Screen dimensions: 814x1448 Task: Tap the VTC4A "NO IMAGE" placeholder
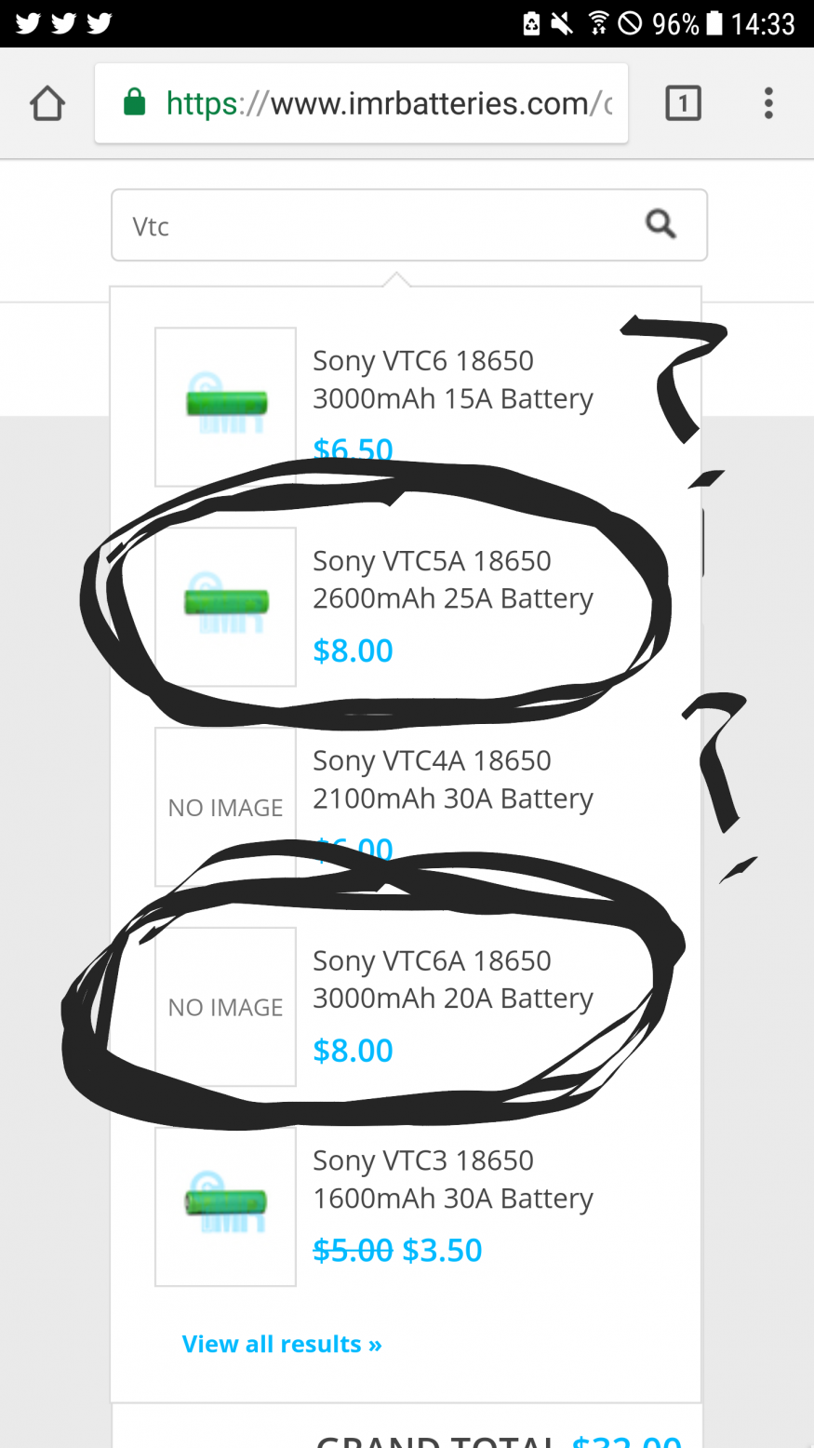[x=225, y=807]
